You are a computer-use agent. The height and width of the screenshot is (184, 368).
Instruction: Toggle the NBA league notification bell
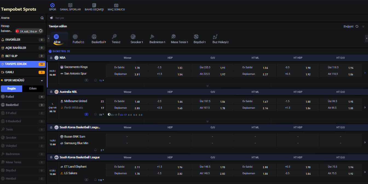[51, 58]
